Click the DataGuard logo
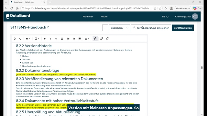 (x=18, y=16)
